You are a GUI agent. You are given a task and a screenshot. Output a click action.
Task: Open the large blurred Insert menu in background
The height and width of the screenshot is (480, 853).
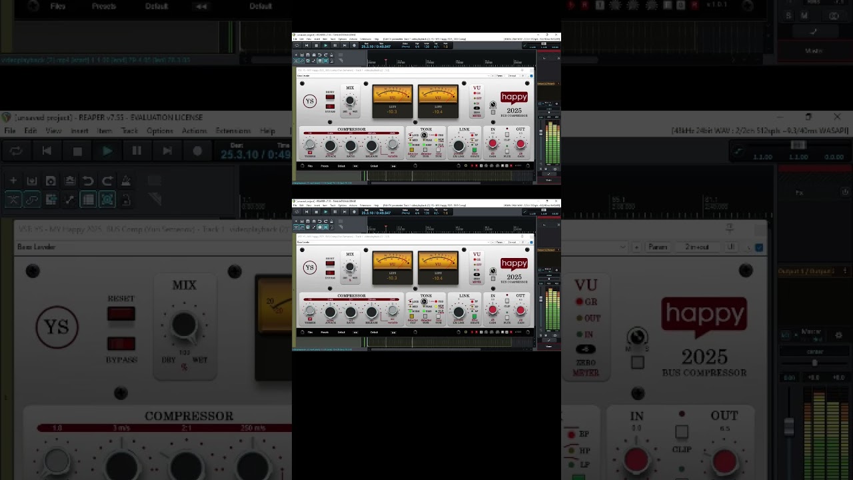79,131
